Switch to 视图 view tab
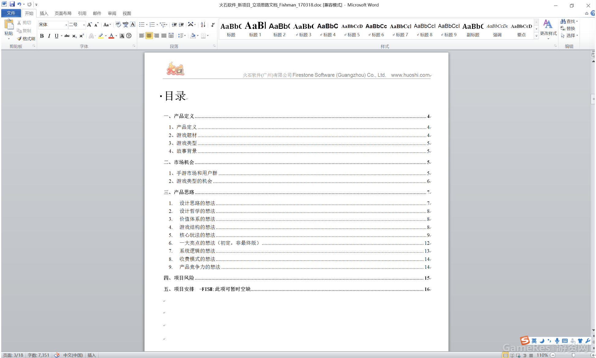 click(127, 13)
